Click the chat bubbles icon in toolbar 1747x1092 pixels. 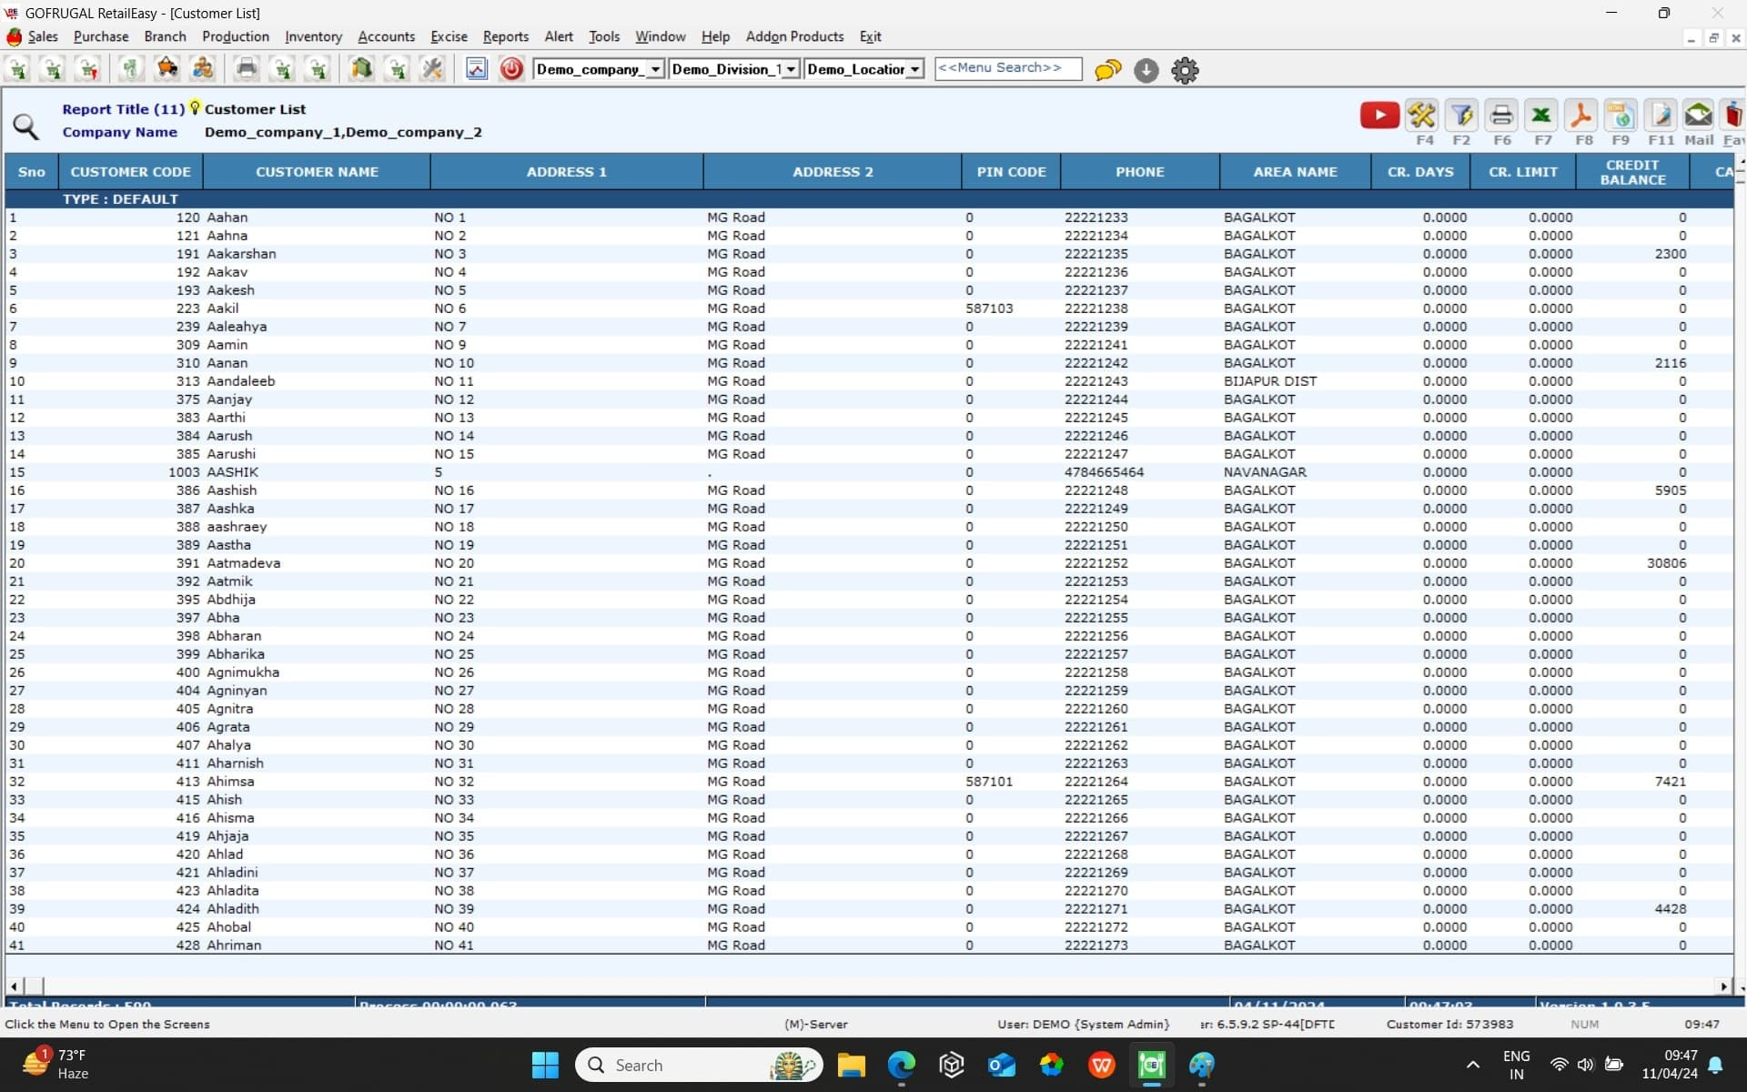[x=1107, y=70]
